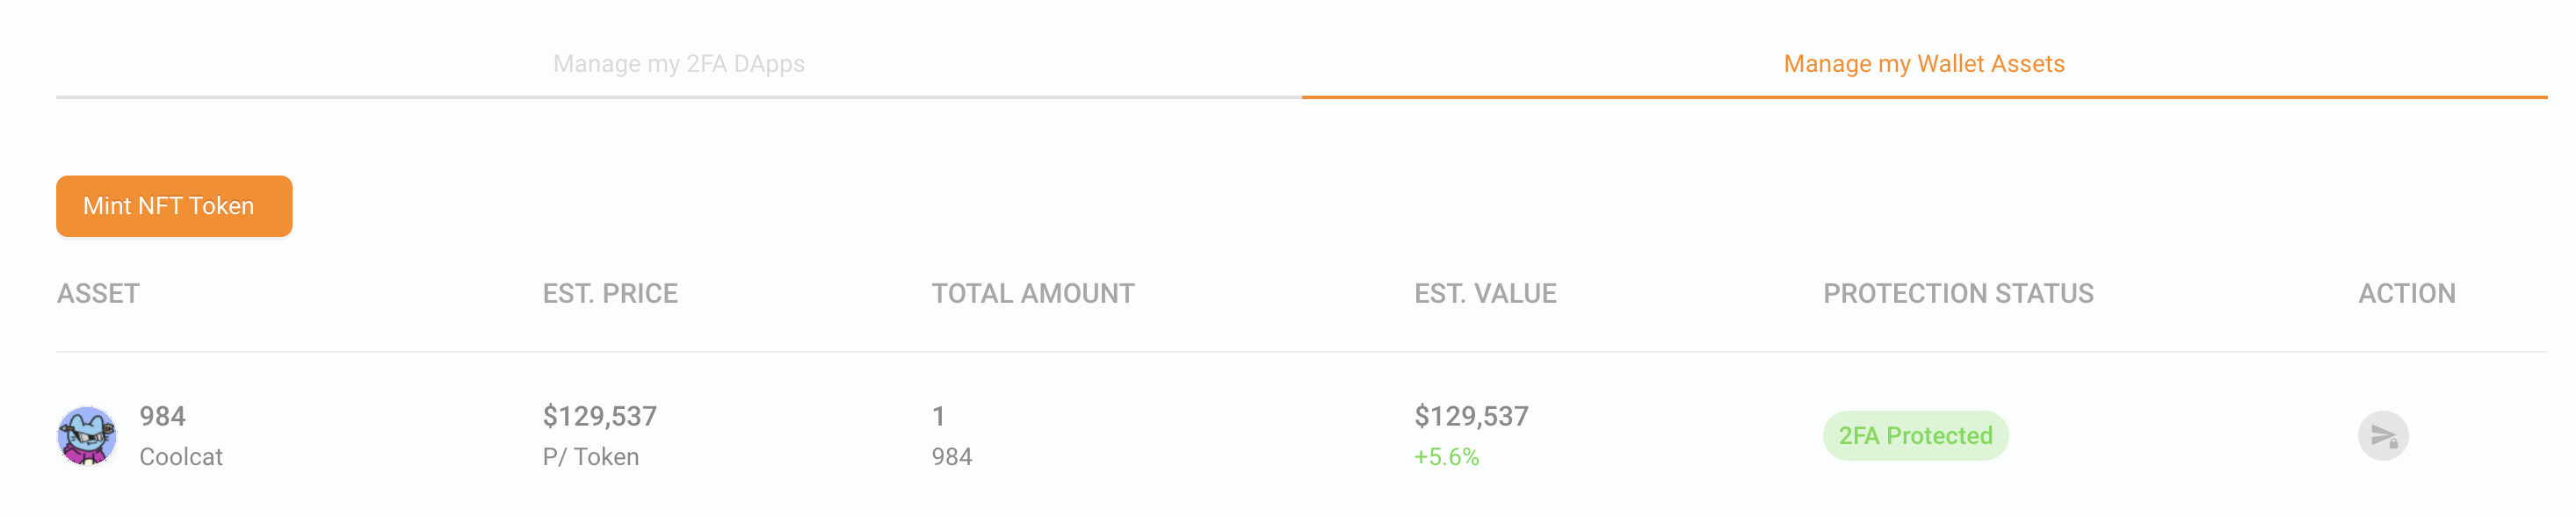Click the +5.6% change indicator
This screenshot has width=2576, height=516.
(1446, 457)
